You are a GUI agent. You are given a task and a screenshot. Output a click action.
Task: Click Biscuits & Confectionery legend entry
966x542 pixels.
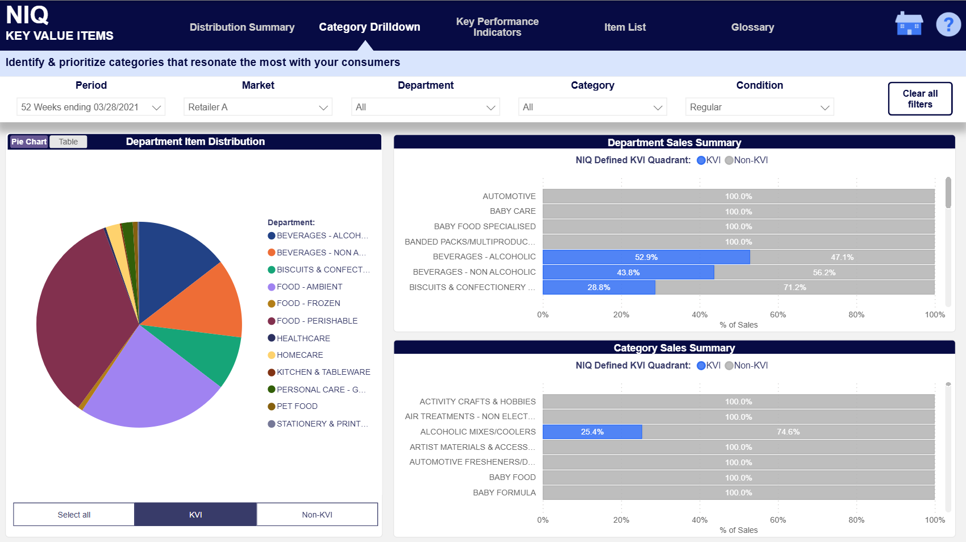click(x=319, y=270)
